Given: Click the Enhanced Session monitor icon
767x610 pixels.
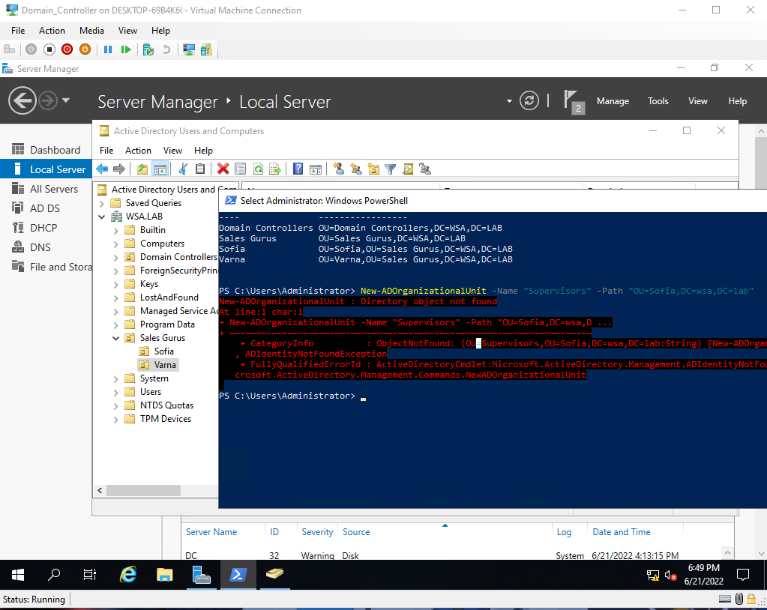Looking at the screenshot, I should point(189,49).
